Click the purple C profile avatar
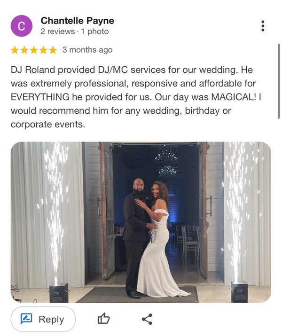The height and width of the screenshot is (336, 282). [22, 26]
